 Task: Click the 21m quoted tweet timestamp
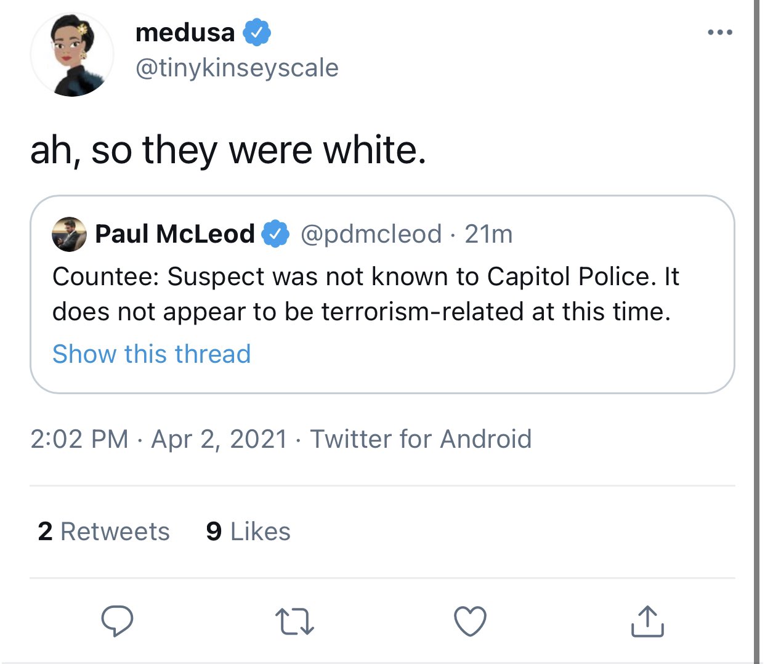(x=488, y=234)
